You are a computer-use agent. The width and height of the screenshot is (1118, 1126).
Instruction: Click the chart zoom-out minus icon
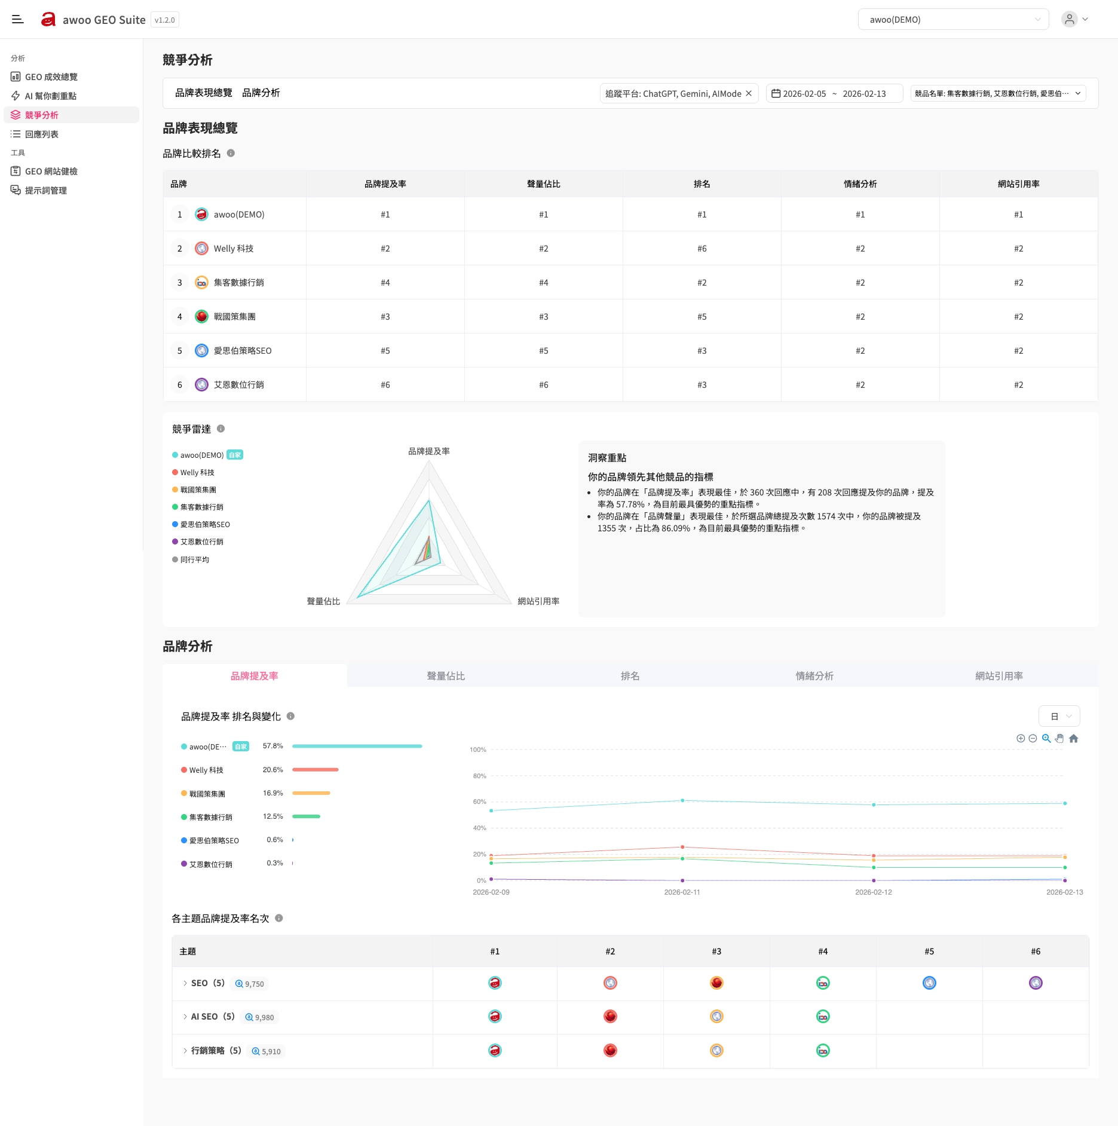(x=1033, y=739)
